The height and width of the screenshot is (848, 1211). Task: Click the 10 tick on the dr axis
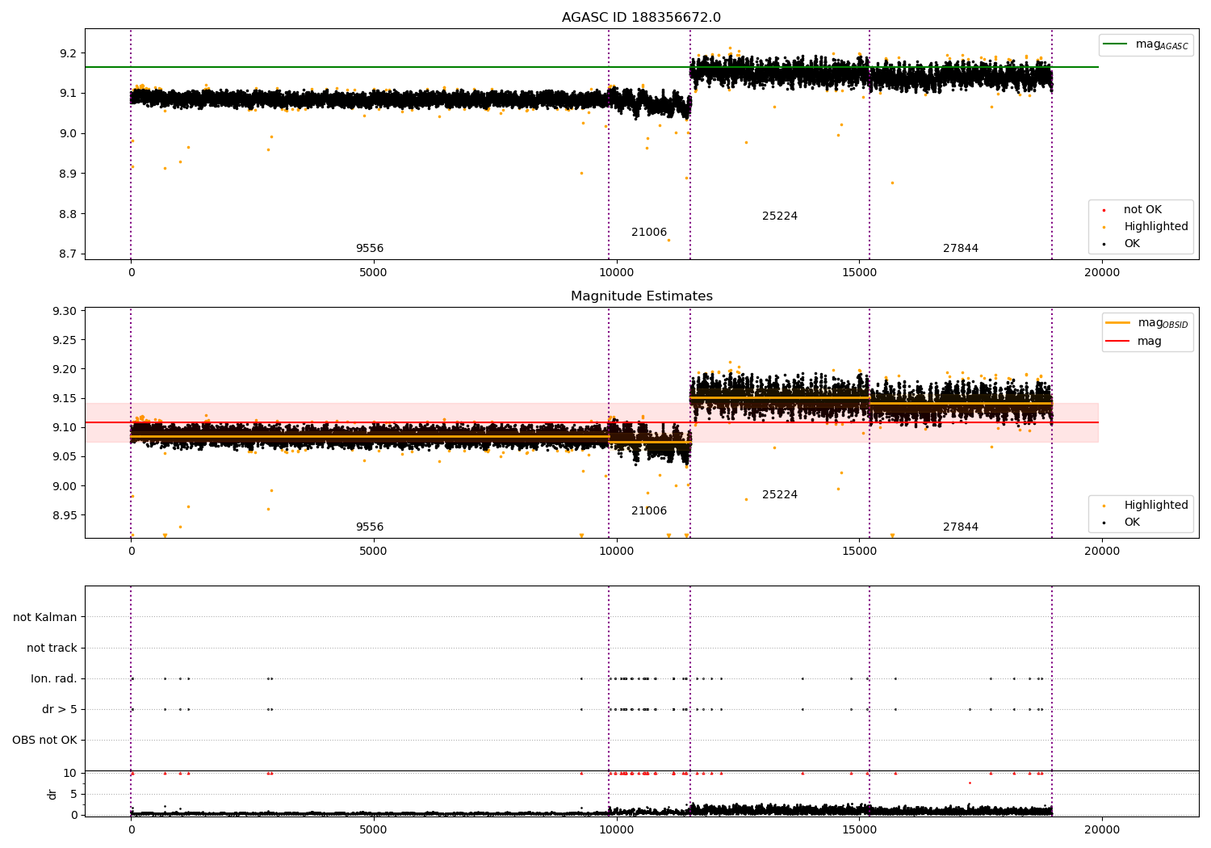pos(70,774)
